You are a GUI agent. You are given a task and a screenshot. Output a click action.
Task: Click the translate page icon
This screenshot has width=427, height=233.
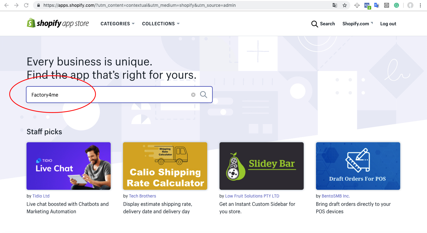pos(335,5)
